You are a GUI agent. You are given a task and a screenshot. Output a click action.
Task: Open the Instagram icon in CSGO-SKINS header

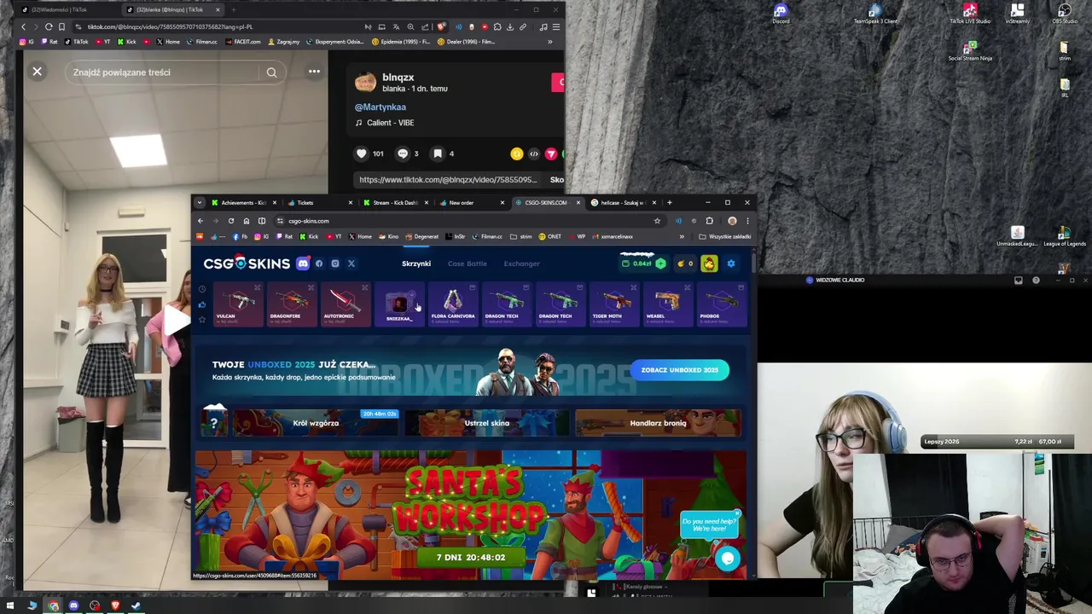coord(335,264)
